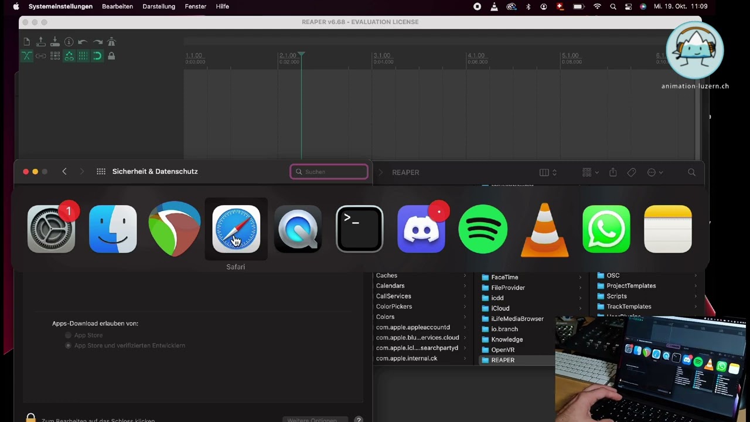The height and width of the screenshot is (422, 750).
Task: Switch to WhatsApp in the app switcher
Action: point(606,229)
